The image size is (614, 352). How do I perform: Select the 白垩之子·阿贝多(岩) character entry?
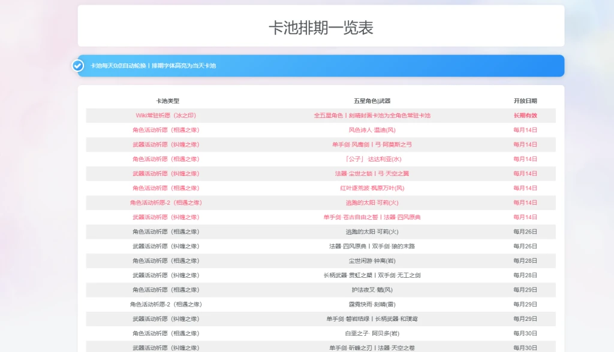tap(372, 333)
